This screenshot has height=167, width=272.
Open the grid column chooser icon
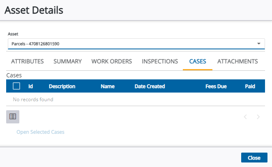click(x=13, y=117)
